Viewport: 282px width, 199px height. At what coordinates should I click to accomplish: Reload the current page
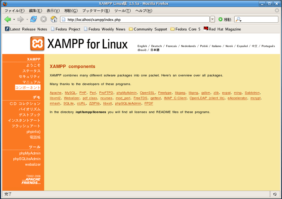coord(34,19)
